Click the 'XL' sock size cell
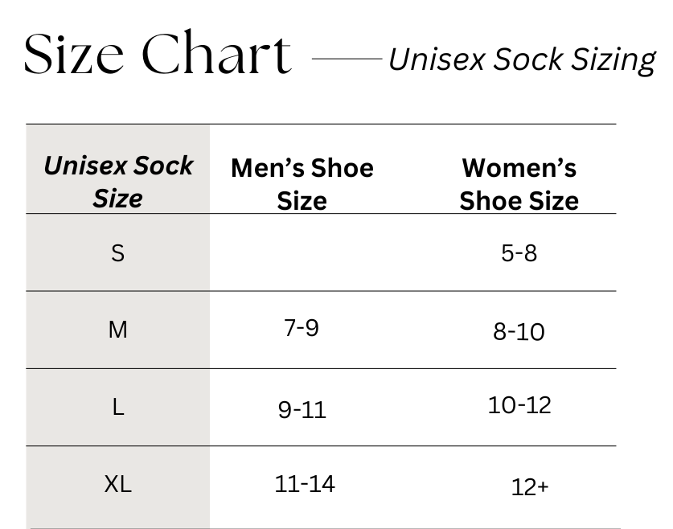This screenshot has height=529, width=673. pos(118,485)
